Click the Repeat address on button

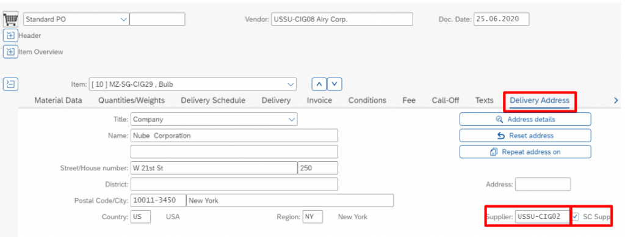click(x=525, y=151)
